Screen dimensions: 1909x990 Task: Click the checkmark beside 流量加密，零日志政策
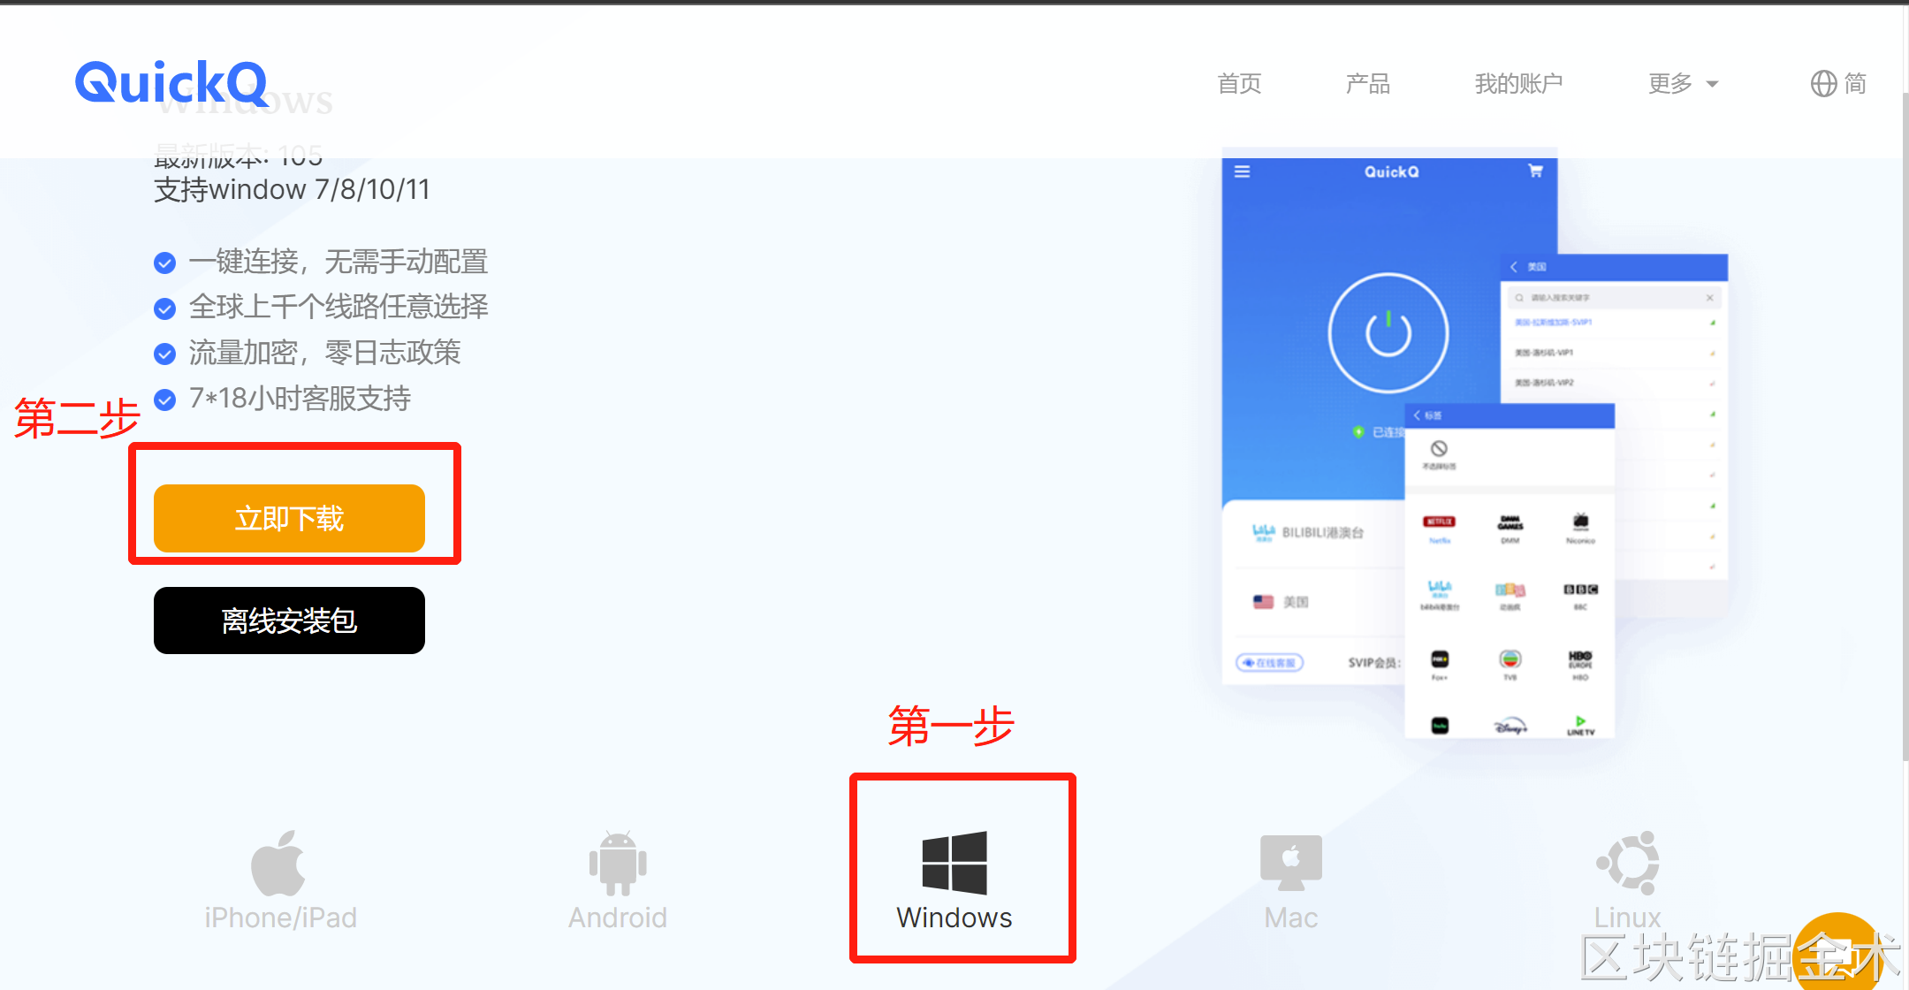pyautogui.click(x=164, y=354)
